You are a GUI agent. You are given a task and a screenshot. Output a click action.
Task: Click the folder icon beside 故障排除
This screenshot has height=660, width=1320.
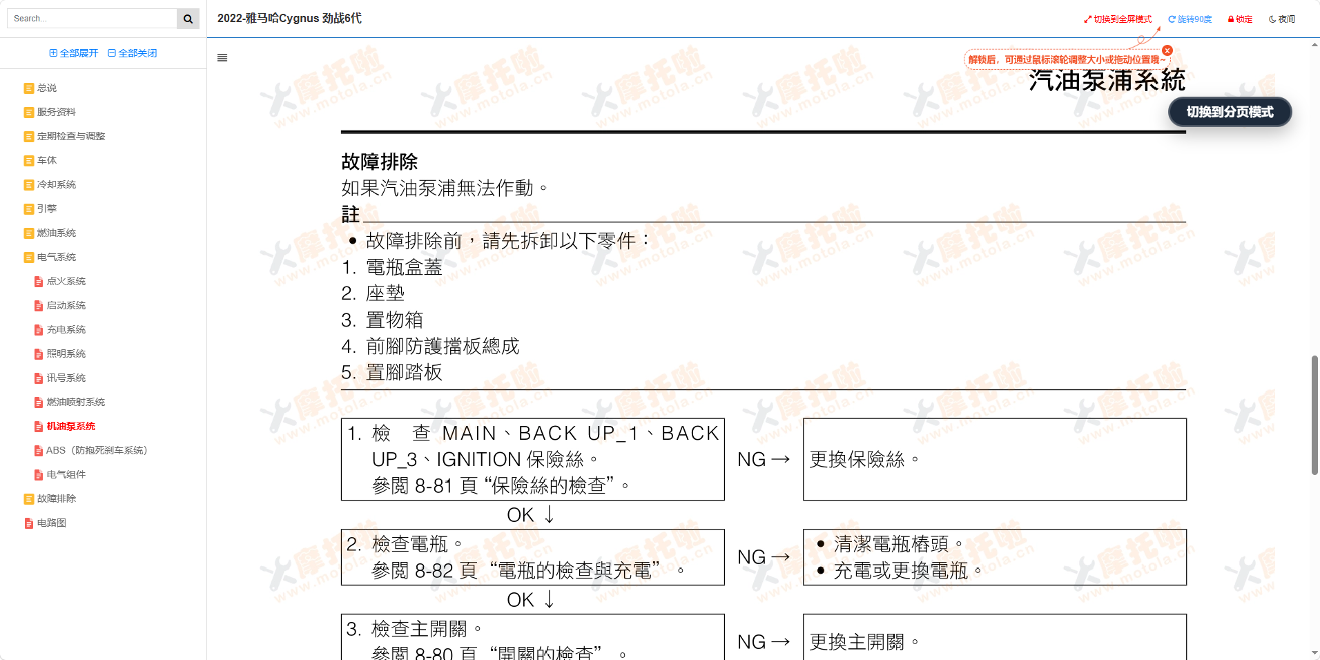pos(29,499)
